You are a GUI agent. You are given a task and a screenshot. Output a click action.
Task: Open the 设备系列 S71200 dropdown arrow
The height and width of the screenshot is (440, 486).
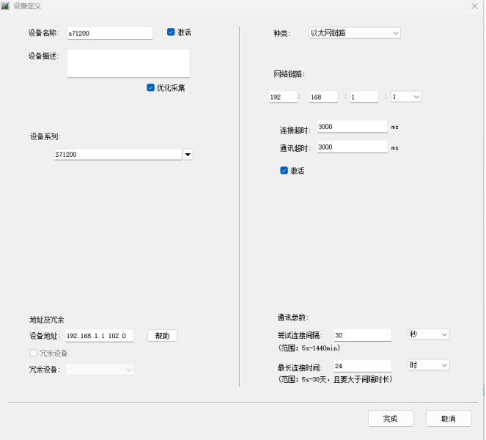188,155
